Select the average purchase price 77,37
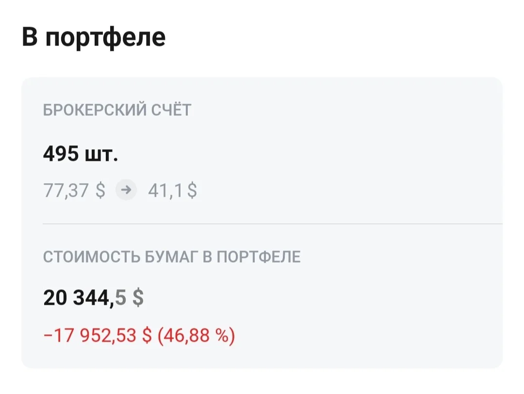The height and width of the screenshot is (394, 524). (66, 190)
